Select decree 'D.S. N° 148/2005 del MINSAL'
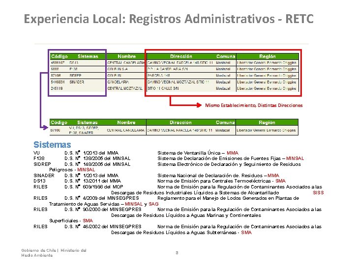This screenshot has height=265, width=354. (x=97, y=164)
